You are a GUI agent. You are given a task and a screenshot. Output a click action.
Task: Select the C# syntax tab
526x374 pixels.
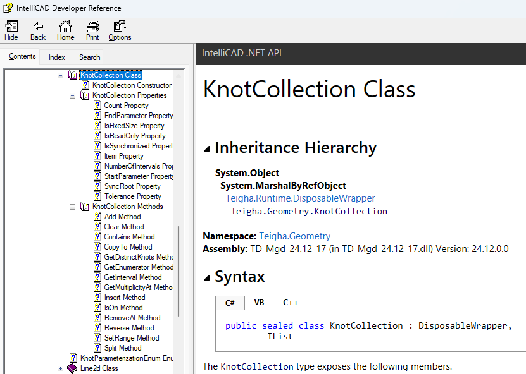(230, 303)
